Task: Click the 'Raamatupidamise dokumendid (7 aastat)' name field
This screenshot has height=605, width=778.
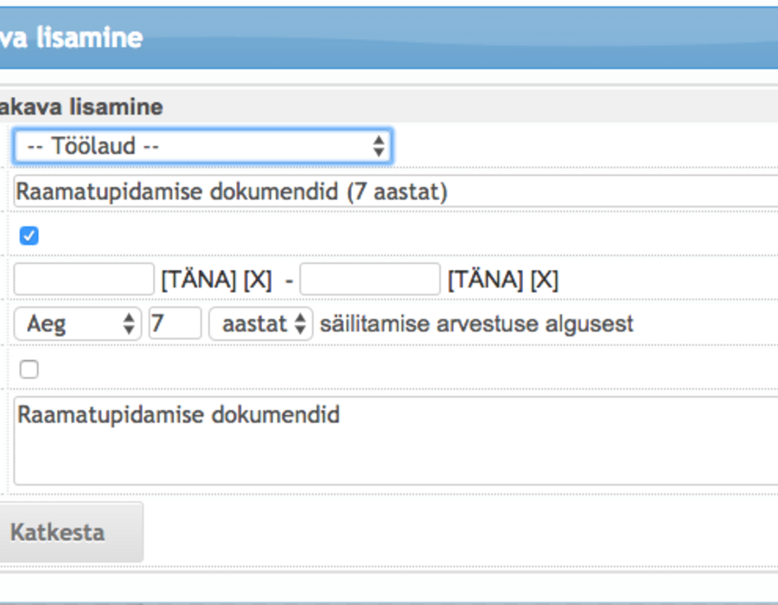Action: (x=395, y=191)
